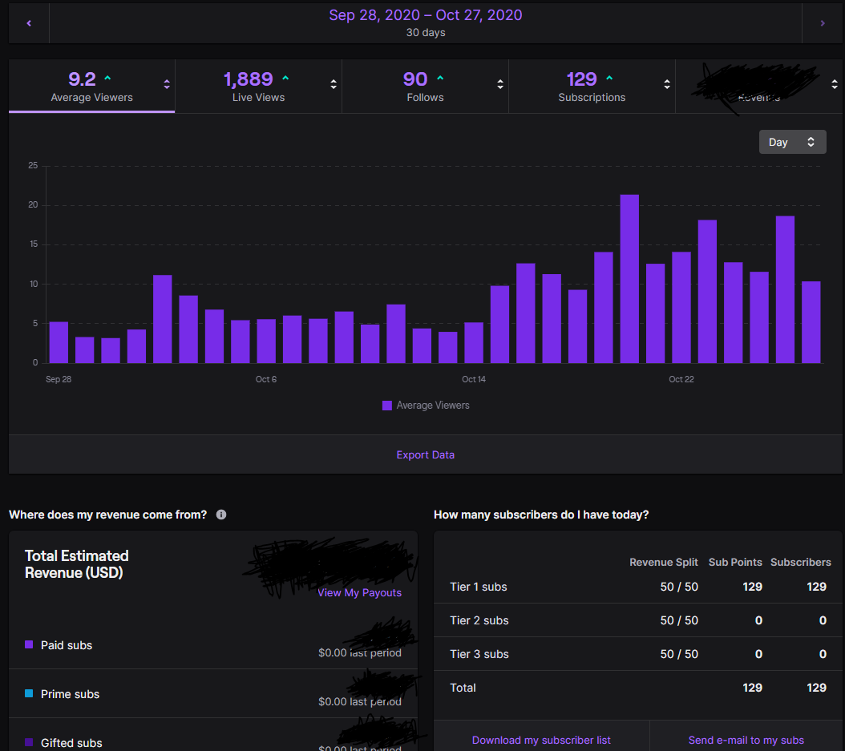Go to the next date period arrow
Image resolution: width=845 pixels, height=751 pixels.
pyautogui.click(x=823, y=23)
